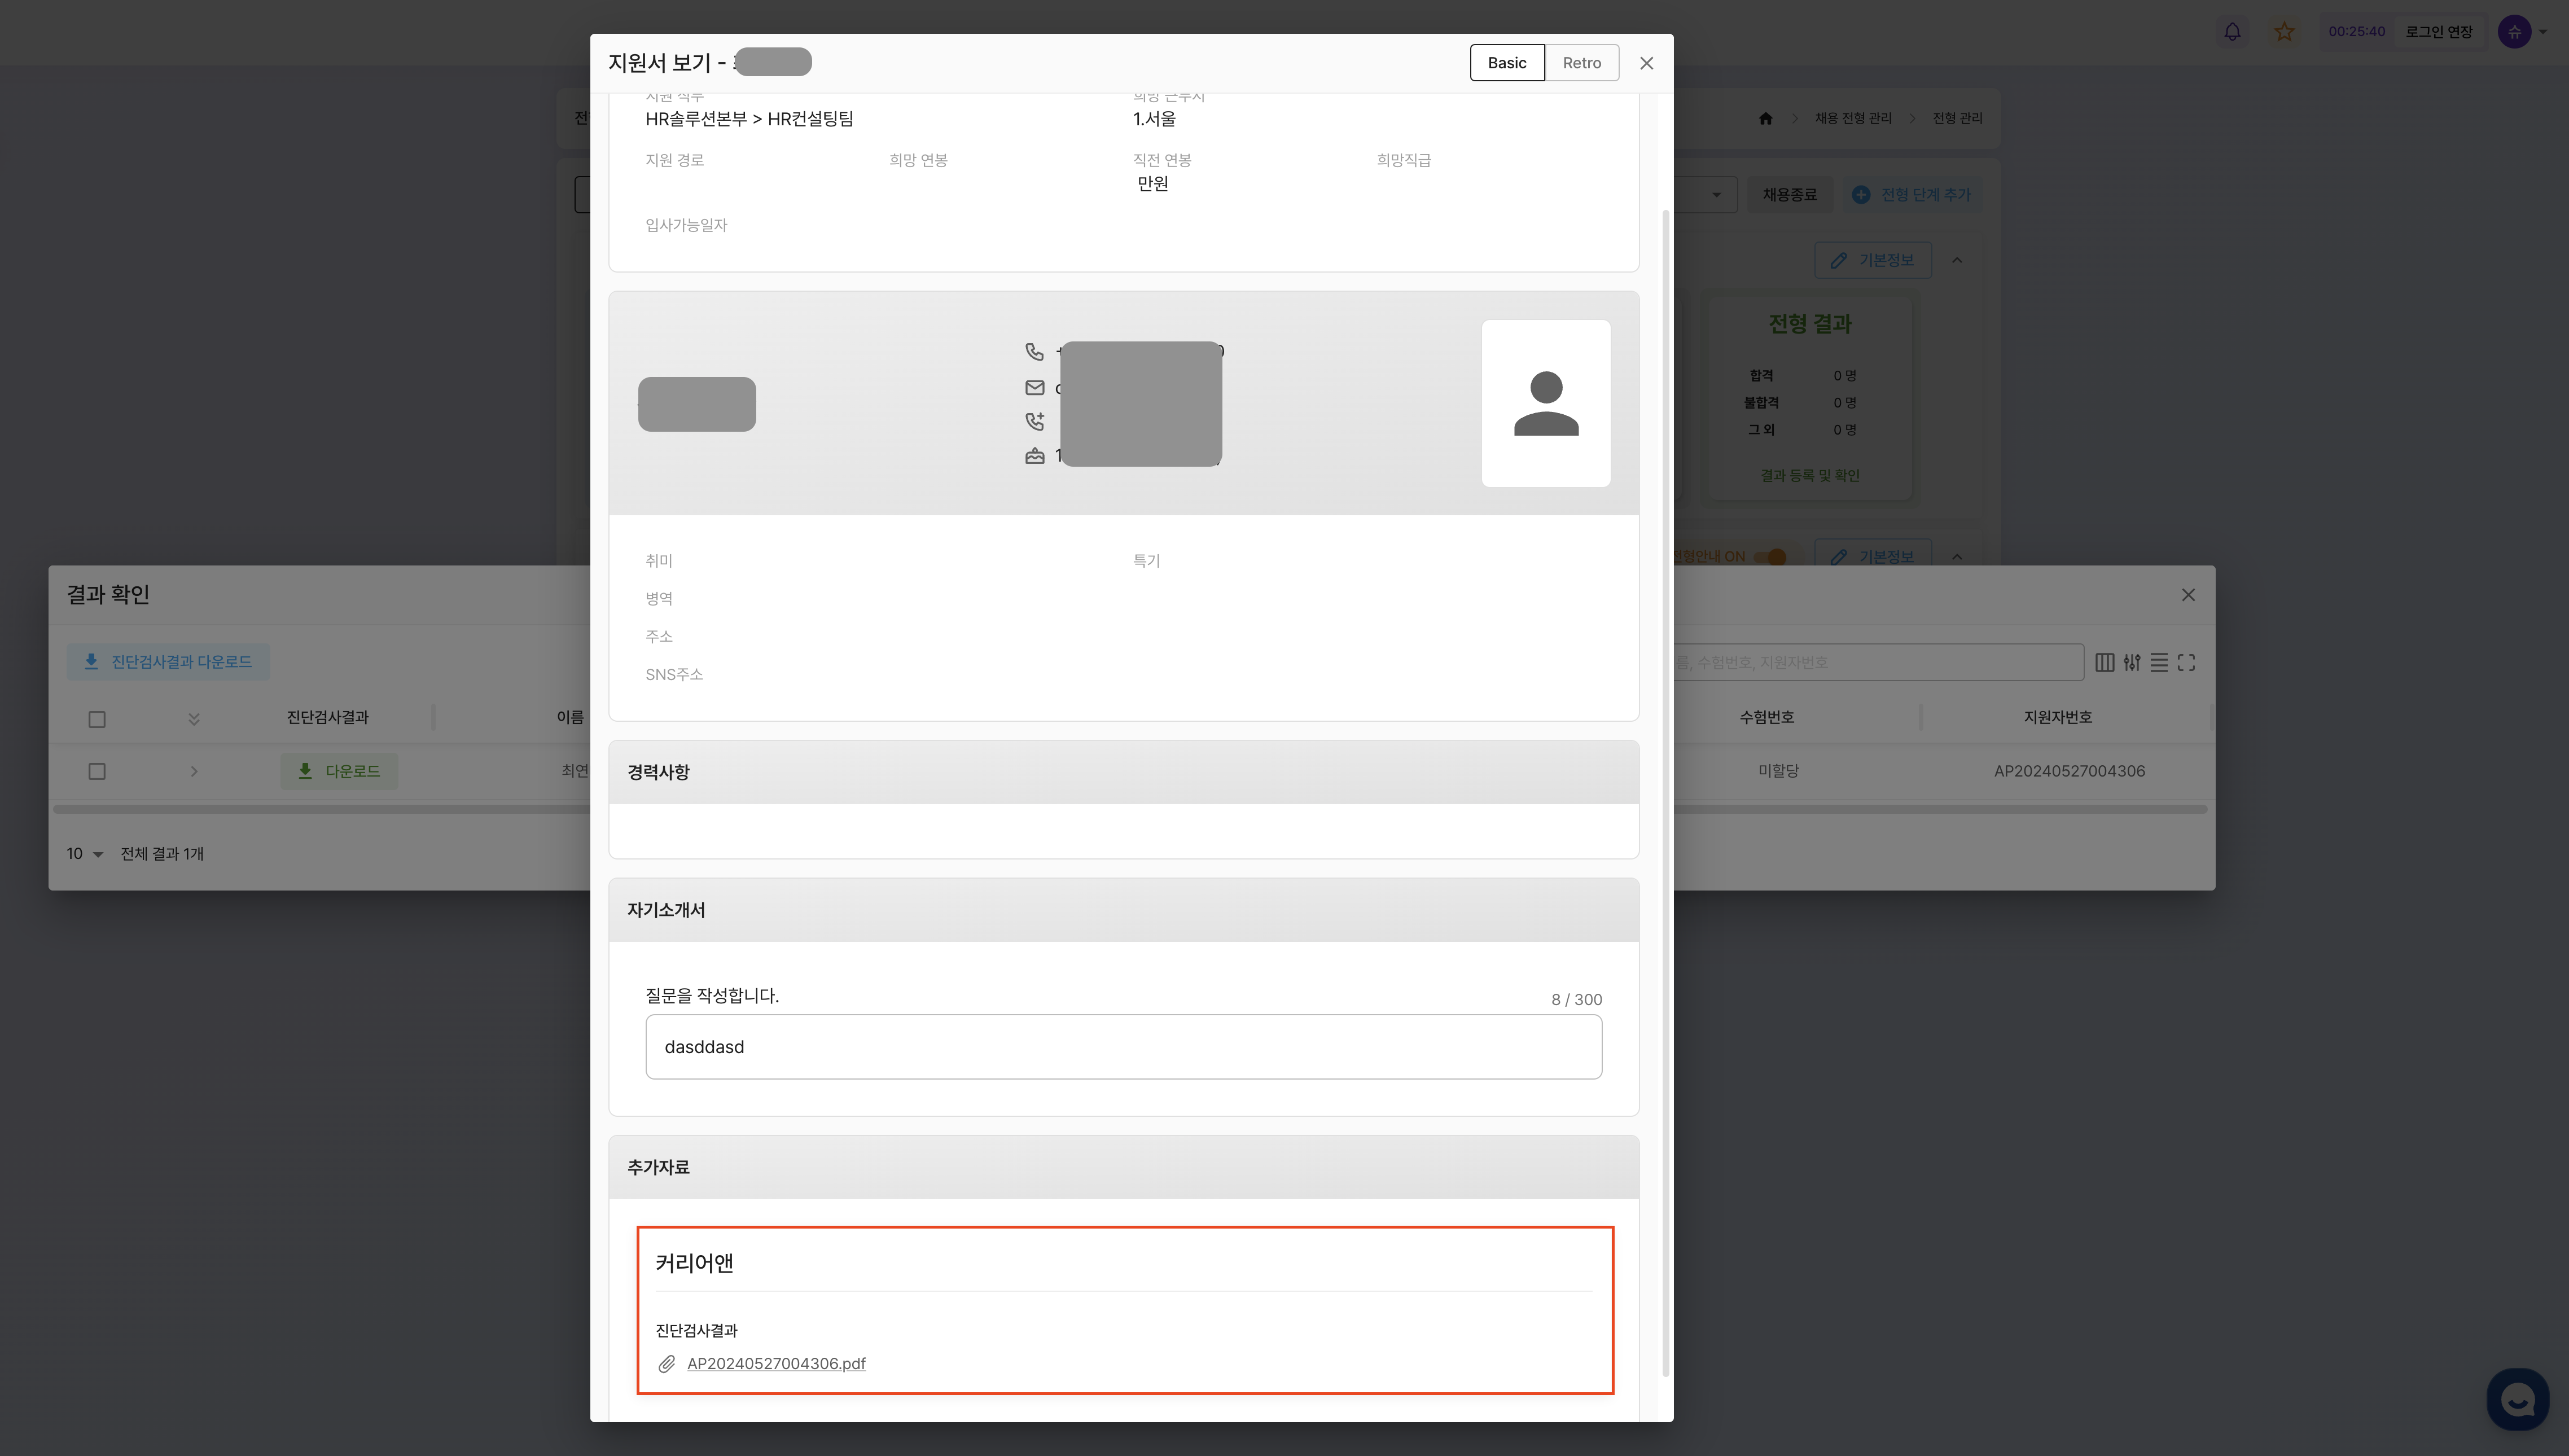Close the 지원서 보기 dialog
This screenshot has height=1456, width=2569.
[x=1646, y=63]
